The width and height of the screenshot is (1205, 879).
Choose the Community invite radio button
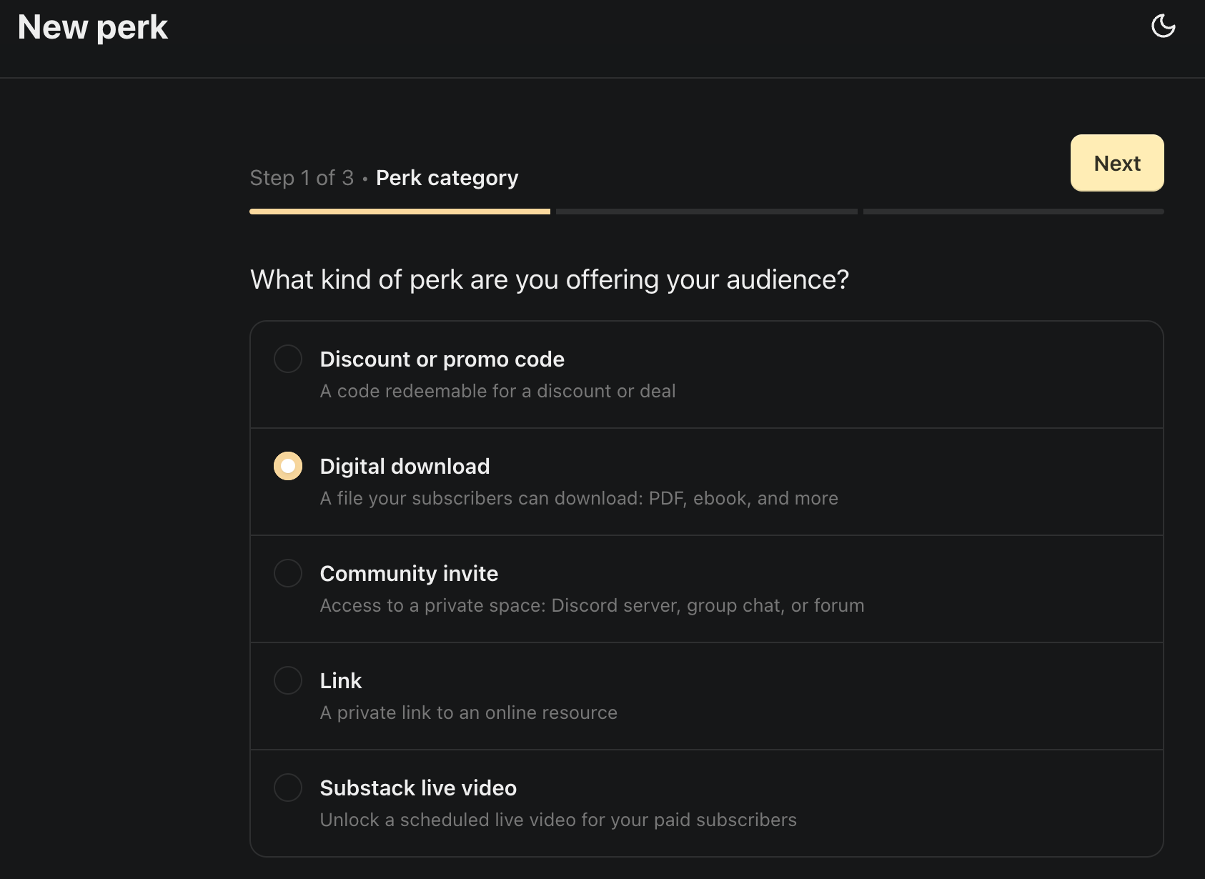(x=288, y=573)
